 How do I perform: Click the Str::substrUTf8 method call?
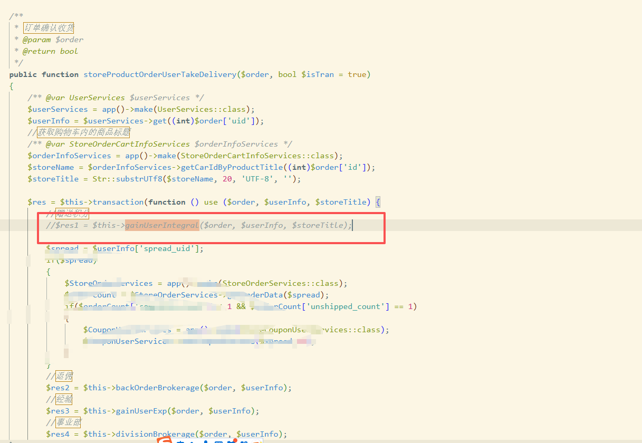point(127,179)
